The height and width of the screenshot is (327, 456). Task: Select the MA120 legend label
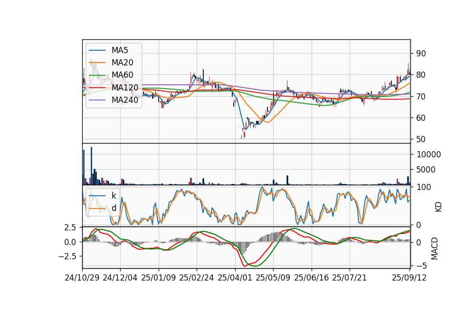pos(125,87)
